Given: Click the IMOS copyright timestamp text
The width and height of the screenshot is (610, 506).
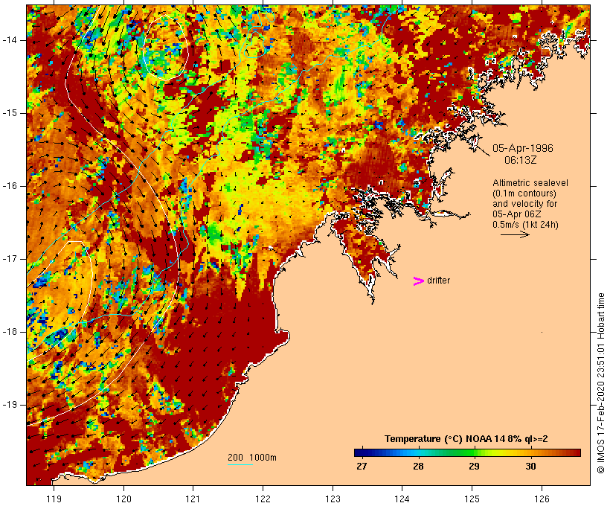Looking at the screenshot, I should (600, 383).
